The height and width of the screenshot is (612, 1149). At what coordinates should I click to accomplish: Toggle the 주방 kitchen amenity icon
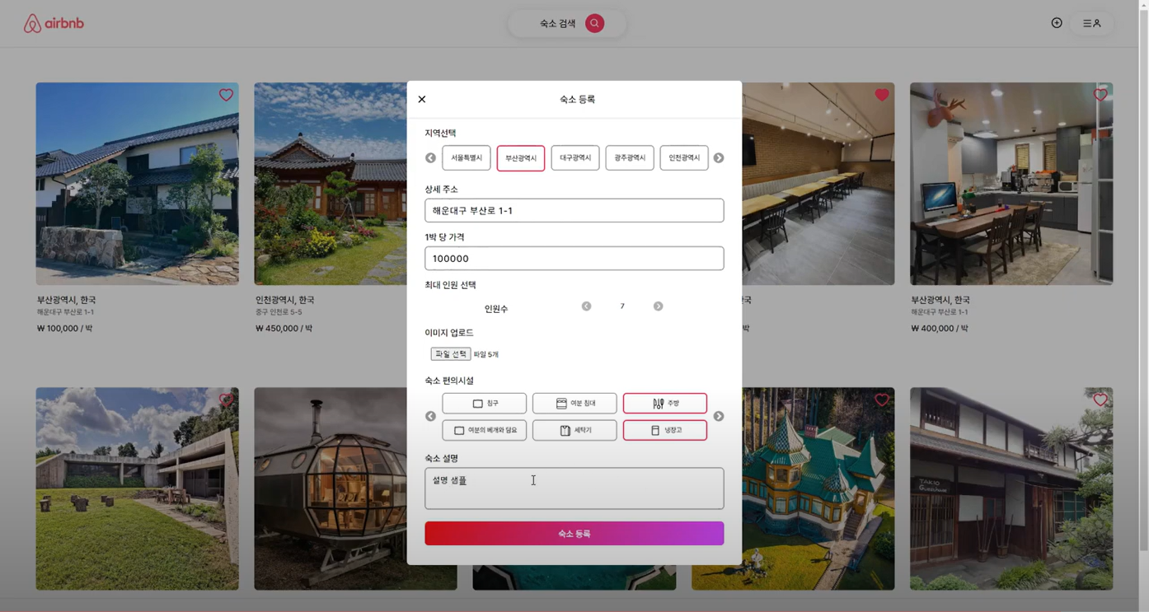[x=664, y=403]
